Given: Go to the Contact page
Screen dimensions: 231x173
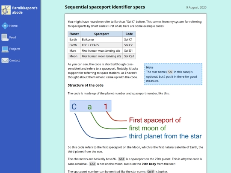Looking at the screenshot, I should point(15,61).
